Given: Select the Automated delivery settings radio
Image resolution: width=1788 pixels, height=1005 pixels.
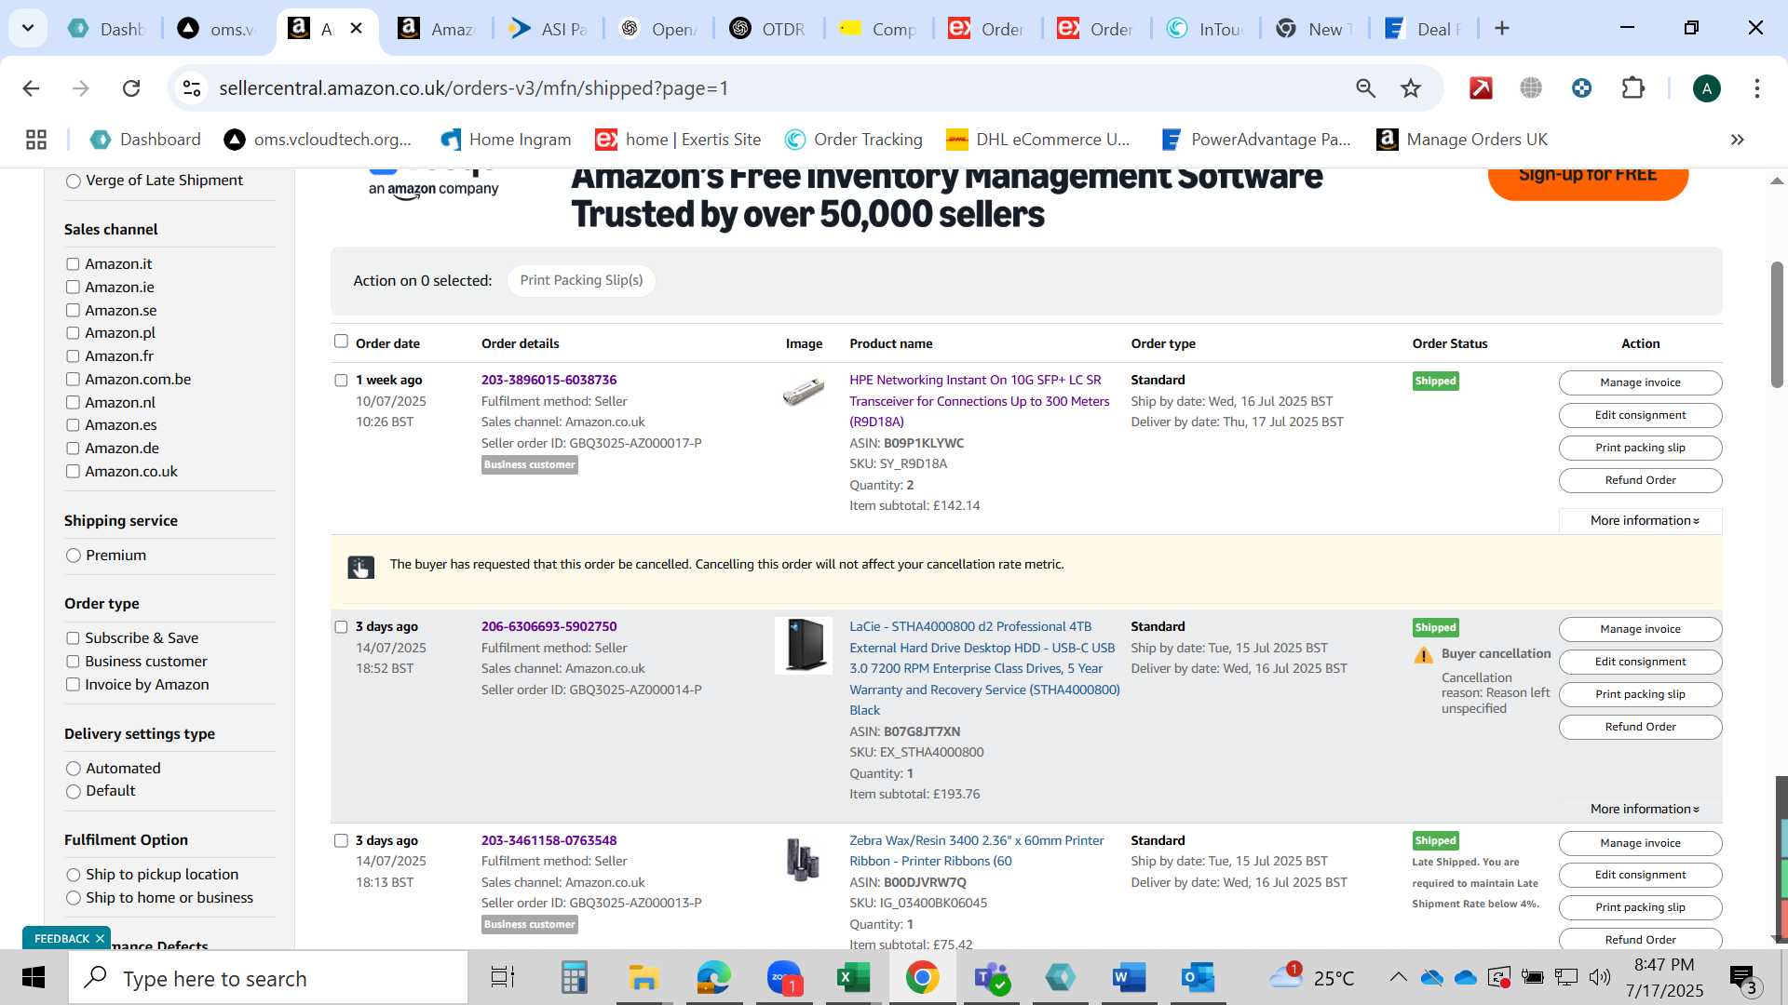Looking at the screenshot, I should coord(74,769).
